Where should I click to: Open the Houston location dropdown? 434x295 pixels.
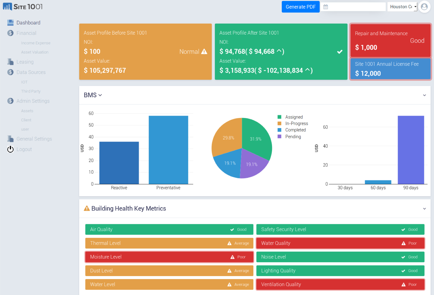[x=402, y=7]
